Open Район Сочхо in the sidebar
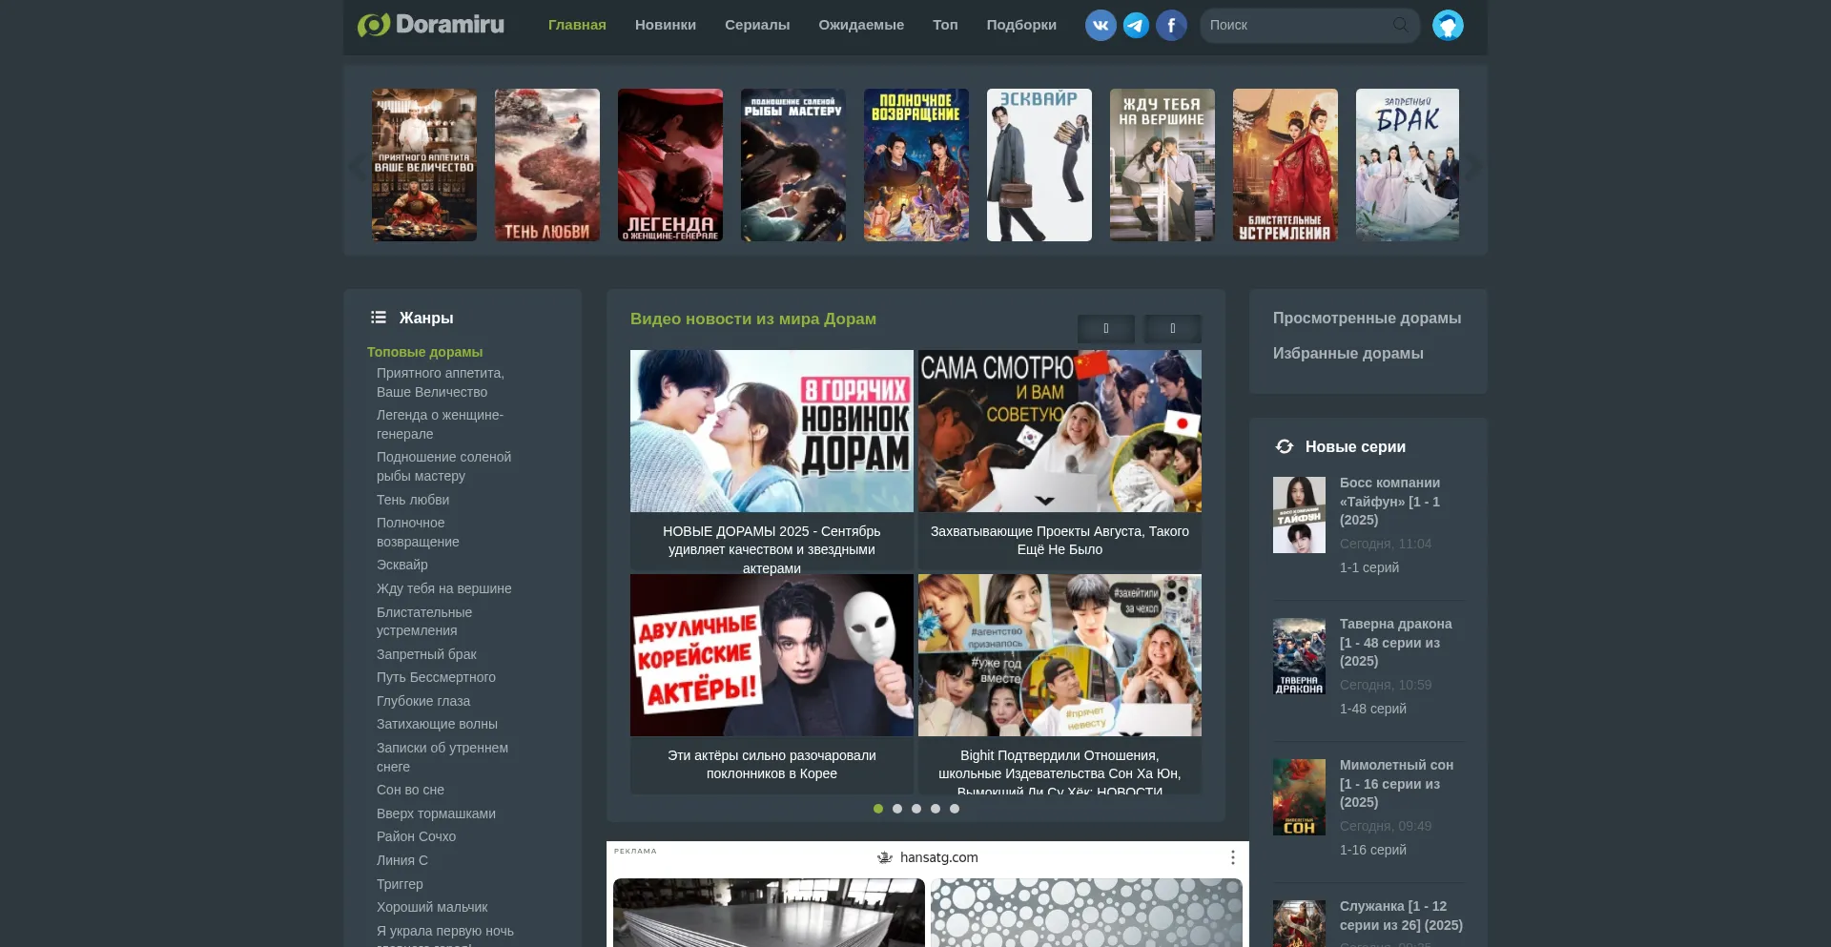Image resolution: width=1831 pixels, height=947 pixels. [x=416, y=836]
